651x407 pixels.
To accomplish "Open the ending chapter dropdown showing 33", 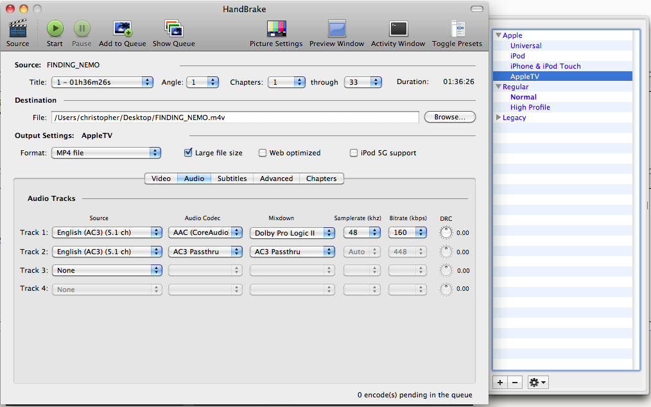I will (363, 82).
